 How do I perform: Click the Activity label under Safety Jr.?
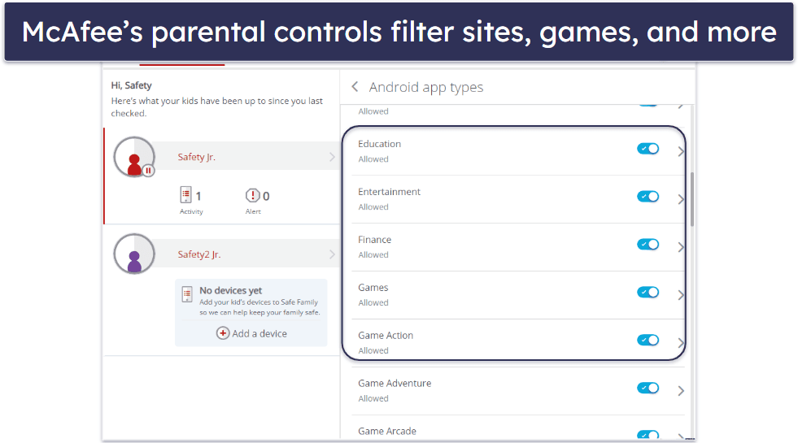(x=191, y=211)
